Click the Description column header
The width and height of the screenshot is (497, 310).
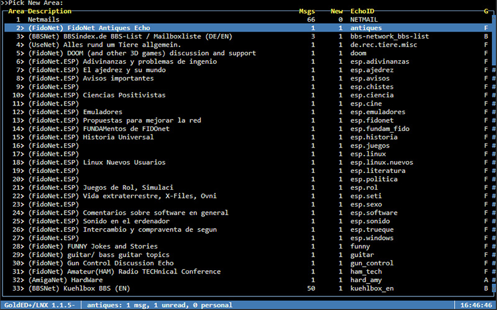(50, 11)
